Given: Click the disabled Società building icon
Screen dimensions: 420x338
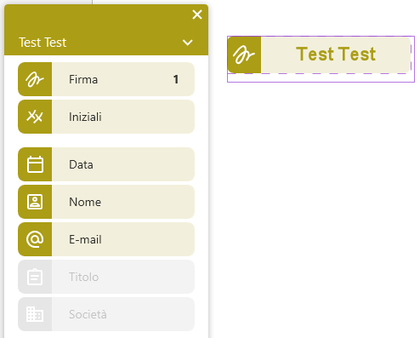Looking at the screenshot, I should 35,314.
